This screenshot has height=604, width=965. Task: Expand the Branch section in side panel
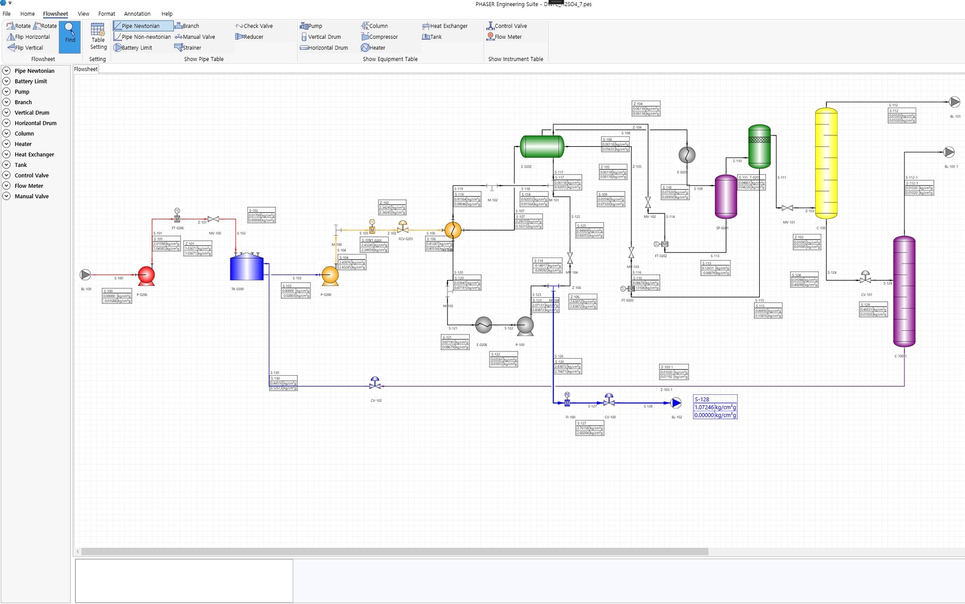pyautogui.click(x=7, y=102)
